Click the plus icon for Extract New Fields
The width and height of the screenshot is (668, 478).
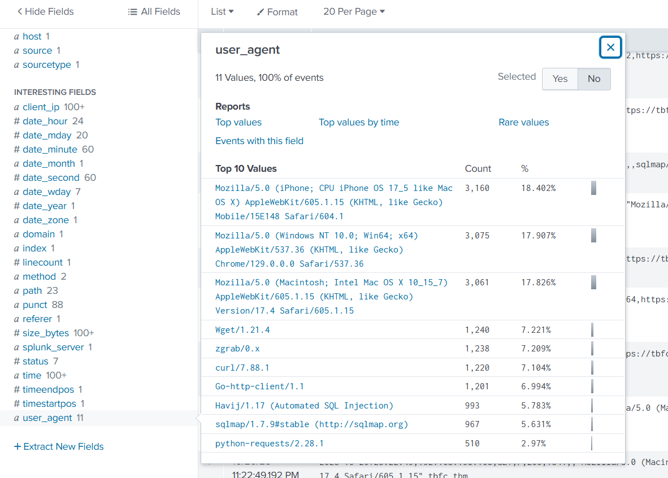18,446
